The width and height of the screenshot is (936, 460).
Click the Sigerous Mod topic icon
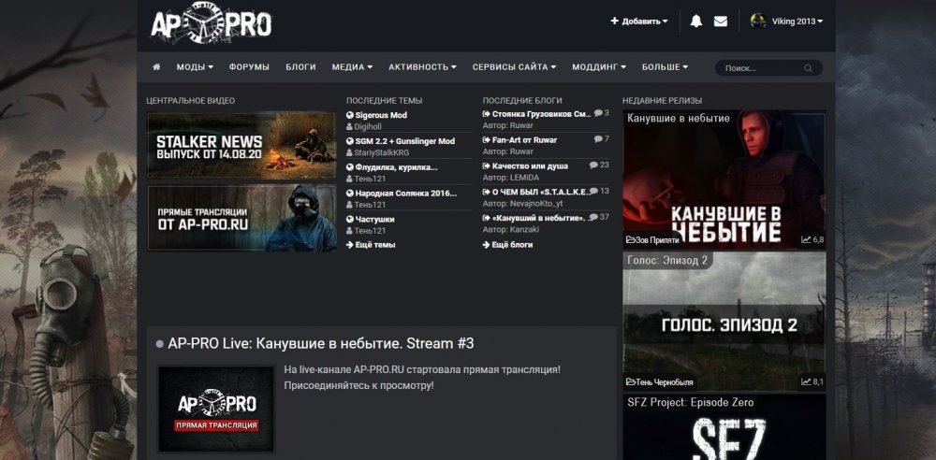click(x=350, y=116)
